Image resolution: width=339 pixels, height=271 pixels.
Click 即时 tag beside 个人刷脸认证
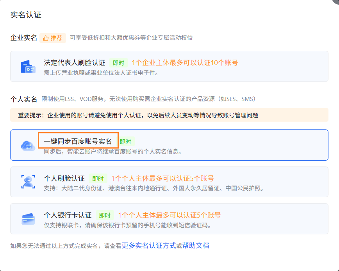(98, 179)
